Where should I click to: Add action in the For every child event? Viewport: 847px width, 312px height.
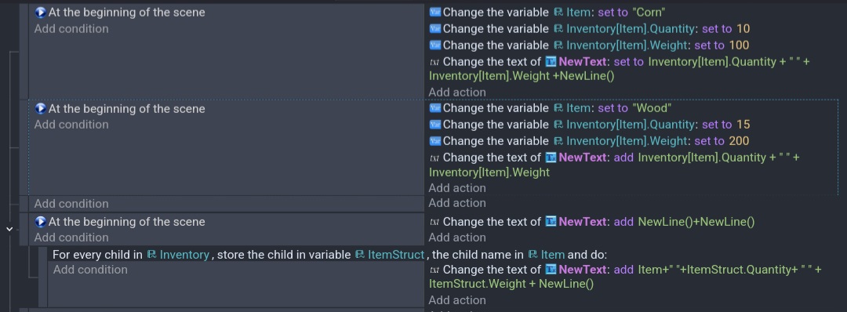457,300
